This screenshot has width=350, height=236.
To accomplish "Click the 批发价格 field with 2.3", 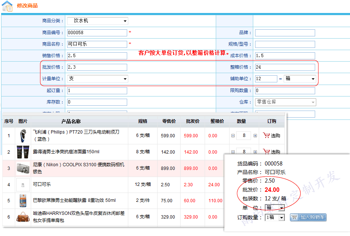I will click(x=97, y=67).
